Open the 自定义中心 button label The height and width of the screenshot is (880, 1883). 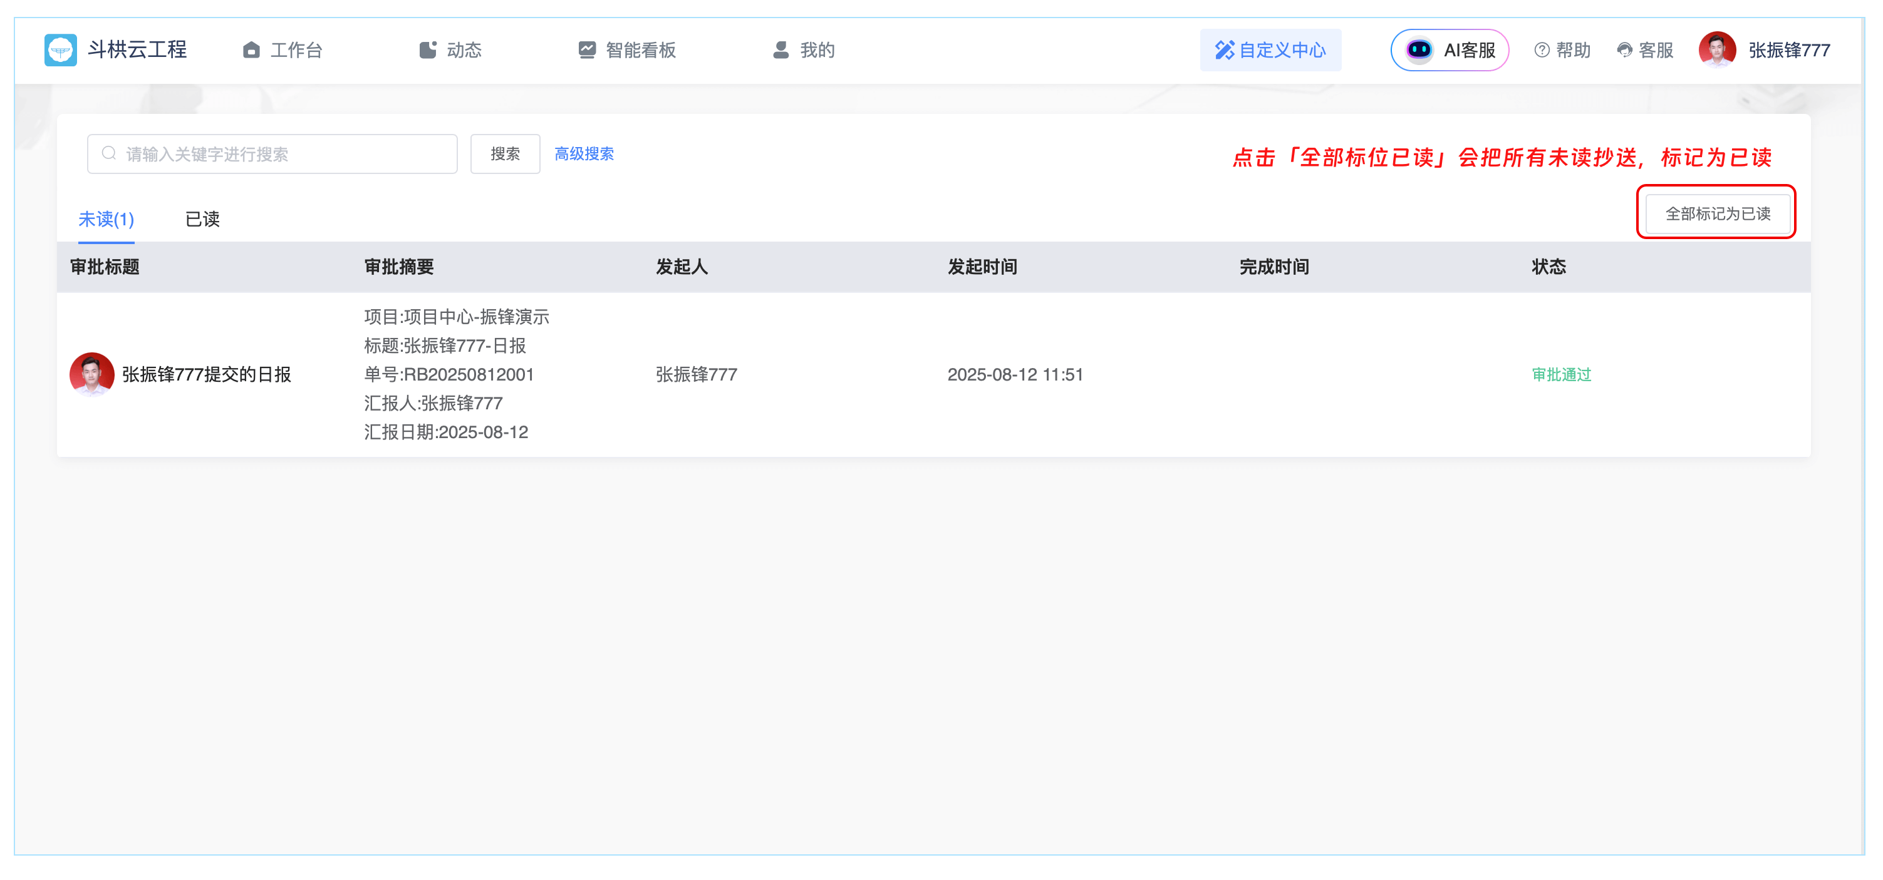point(1282,49)
